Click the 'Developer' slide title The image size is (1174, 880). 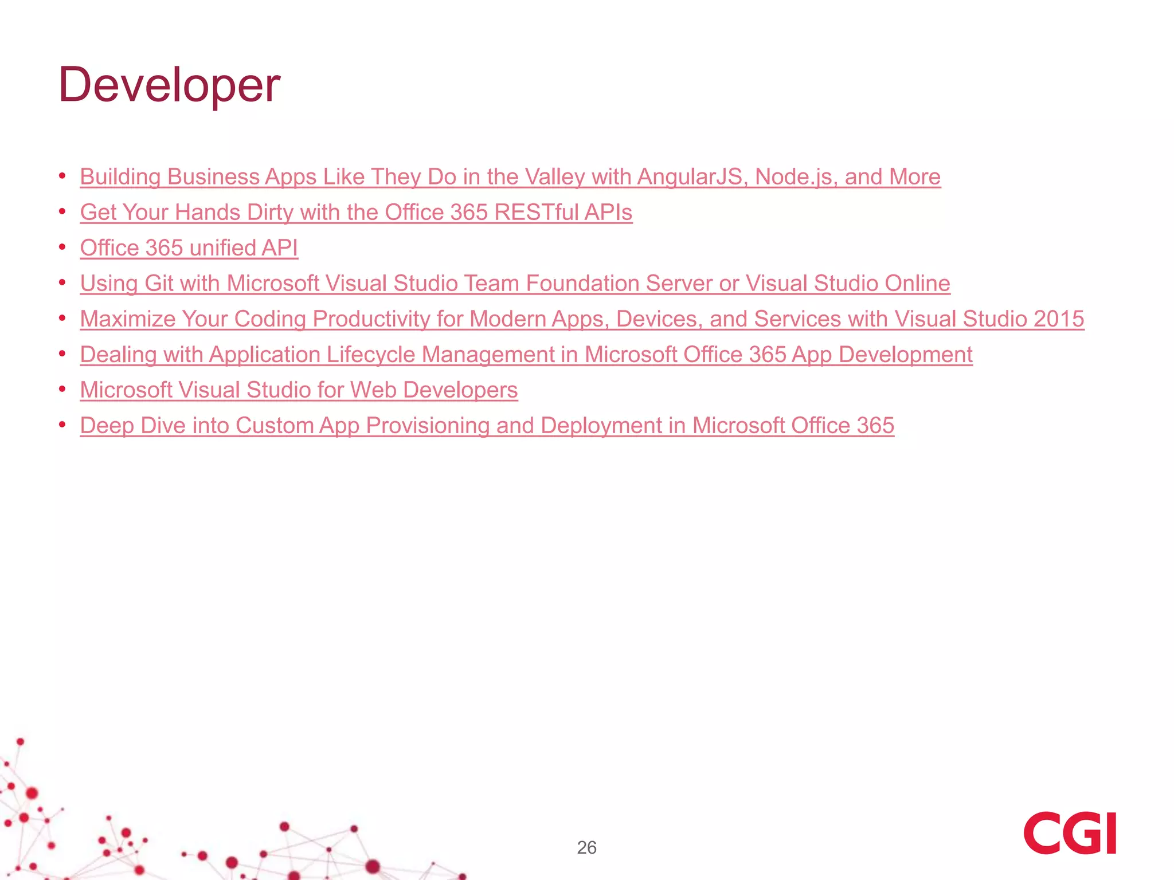point(169,85)
